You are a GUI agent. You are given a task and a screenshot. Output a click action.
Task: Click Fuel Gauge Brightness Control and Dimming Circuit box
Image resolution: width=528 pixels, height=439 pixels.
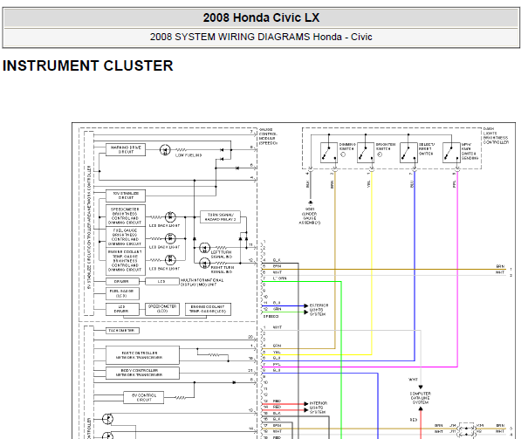point(126,237)
